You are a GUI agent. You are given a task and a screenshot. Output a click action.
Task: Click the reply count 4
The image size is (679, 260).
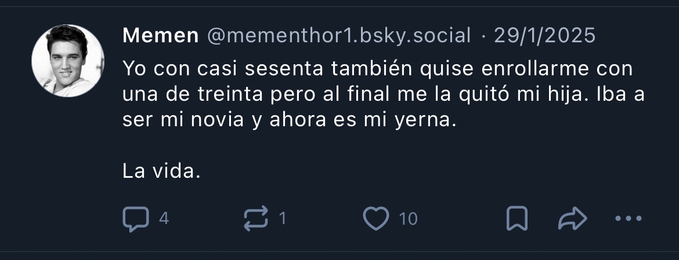coord(164,219)
